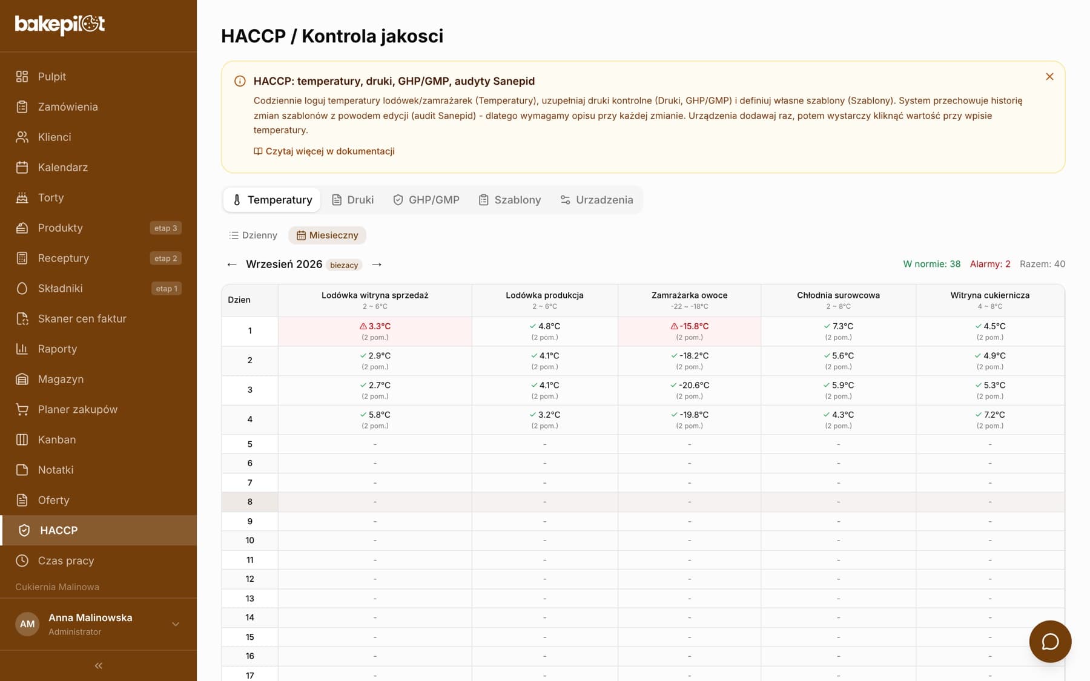Switch to the Druki tab
The height and width of the screenshot is (681, 1090).
(x=353, y=200)
